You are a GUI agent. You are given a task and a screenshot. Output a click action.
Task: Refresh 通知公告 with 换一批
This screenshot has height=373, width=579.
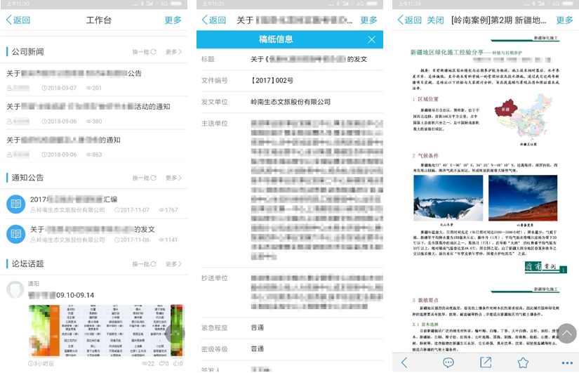[145, 178]
